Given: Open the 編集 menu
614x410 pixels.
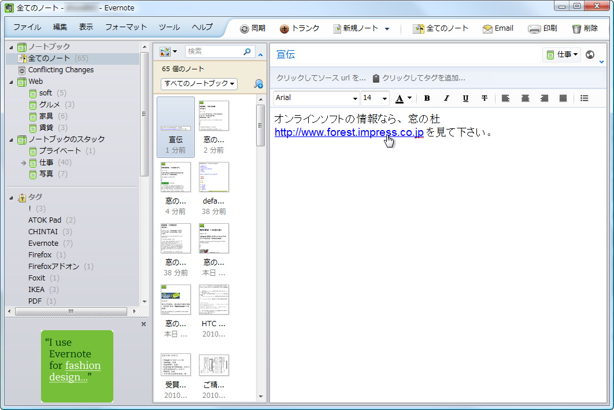Looking at the screenshot, I should pos(60,27).
